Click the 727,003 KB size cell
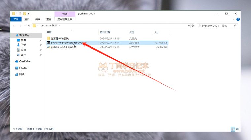This screenshot has width=251, height=140. (161, 42)
